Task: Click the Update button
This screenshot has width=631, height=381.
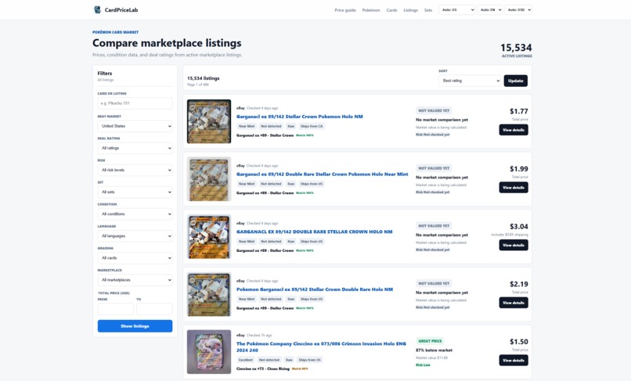Action: click(515, 81)
